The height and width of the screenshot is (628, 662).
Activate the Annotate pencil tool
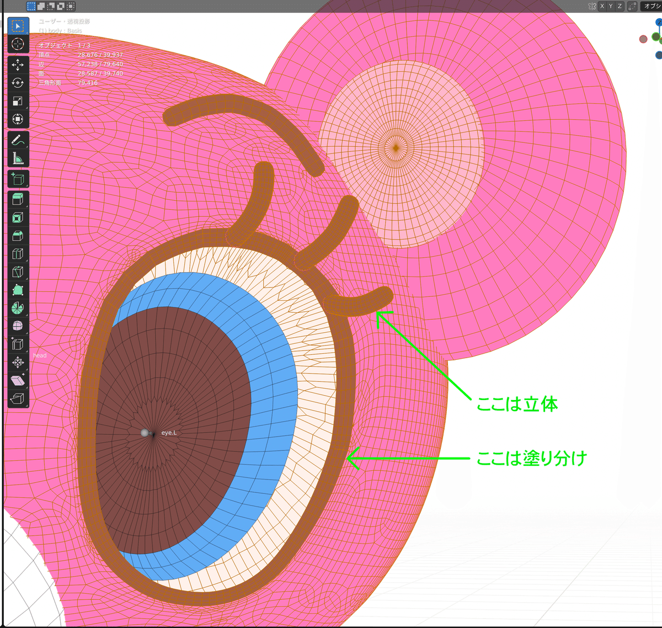18,140
